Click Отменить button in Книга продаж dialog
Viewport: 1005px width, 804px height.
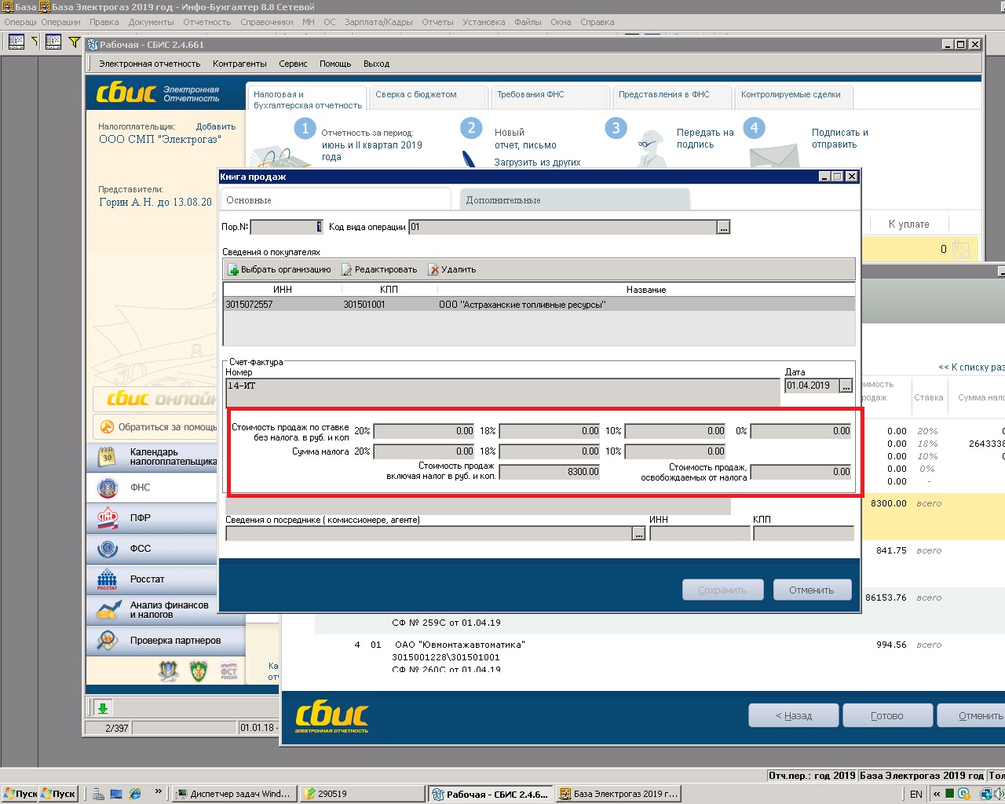812,590
